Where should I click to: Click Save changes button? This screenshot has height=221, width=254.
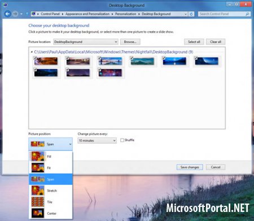click(x=190, y=167)
